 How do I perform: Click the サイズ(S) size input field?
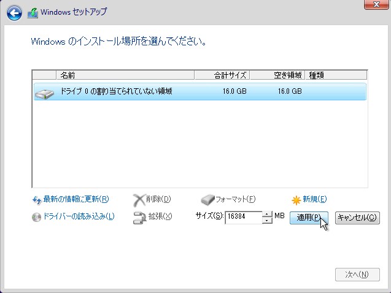(244, 218)
